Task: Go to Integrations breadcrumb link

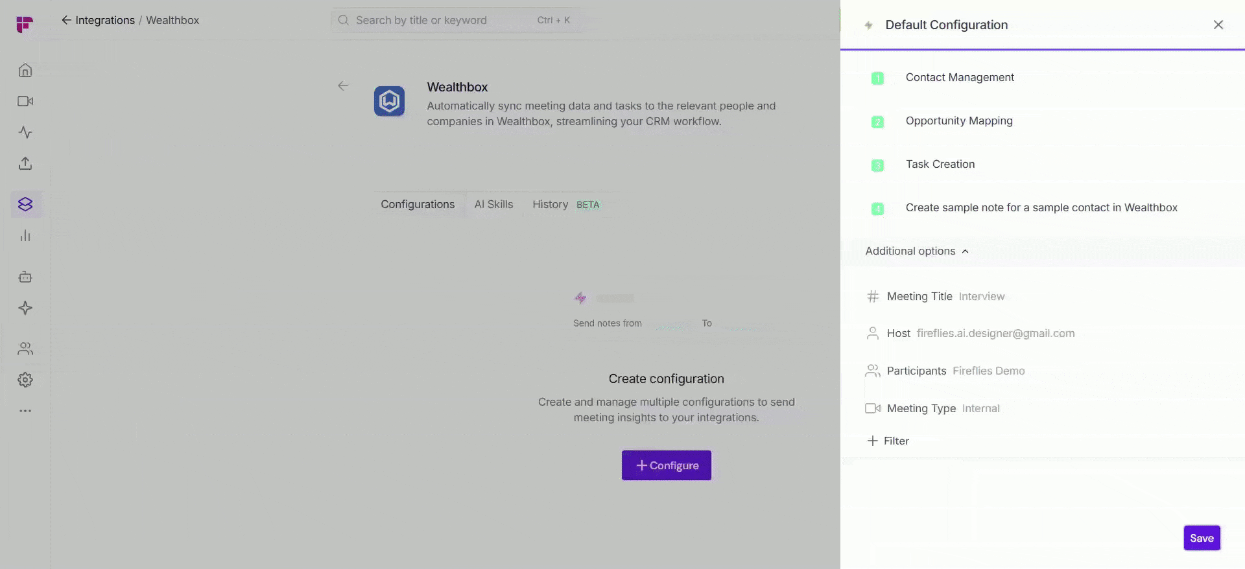Action: [x=105, y=20]
